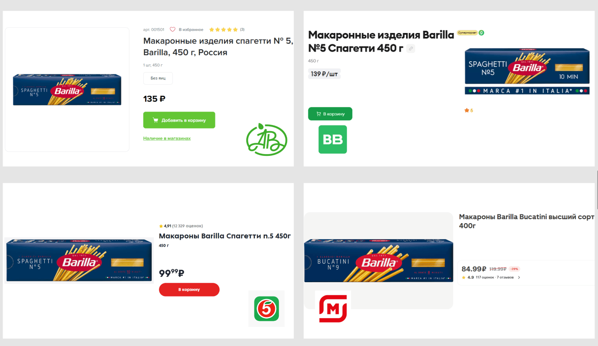
Task: Click the five-star rating with 3 reviews
Action: (224, 30)
